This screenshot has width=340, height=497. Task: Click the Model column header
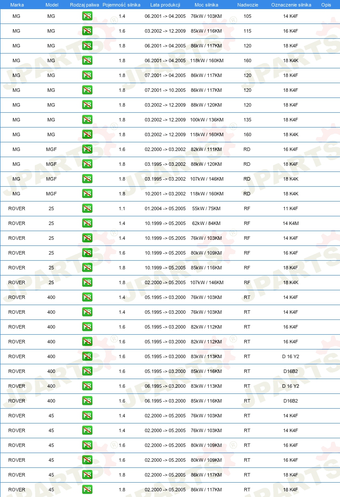pos(52,5)
